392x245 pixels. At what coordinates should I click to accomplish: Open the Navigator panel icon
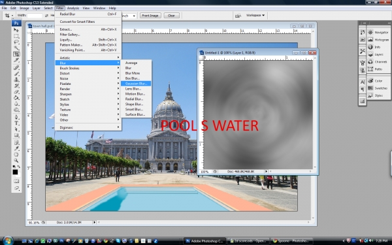pyautogui.click(x=370, y=32)
